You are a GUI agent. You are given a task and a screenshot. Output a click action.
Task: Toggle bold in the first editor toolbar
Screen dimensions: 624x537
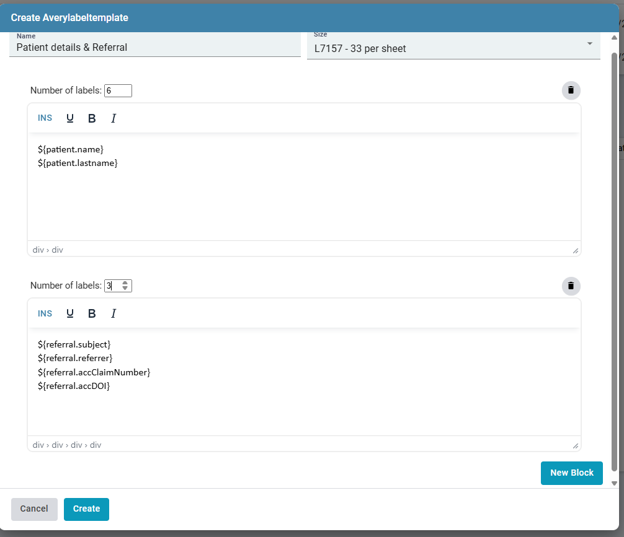92,118
